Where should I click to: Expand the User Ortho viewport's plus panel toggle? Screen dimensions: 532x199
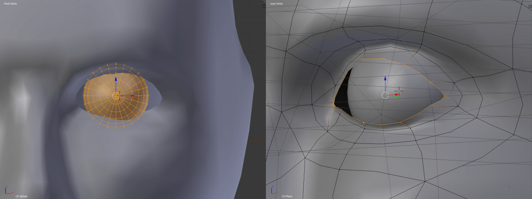point(530,6)
